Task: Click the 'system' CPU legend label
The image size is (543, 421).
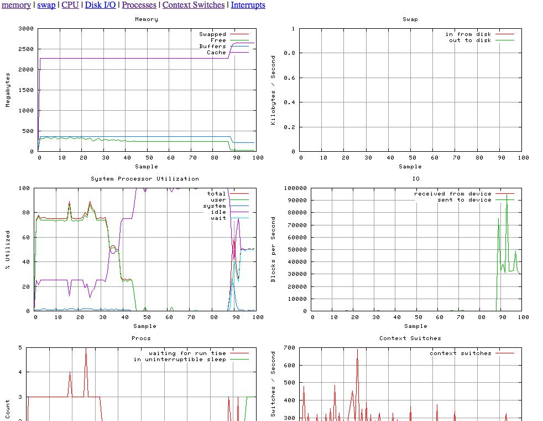Action: (x=215, y=206)
